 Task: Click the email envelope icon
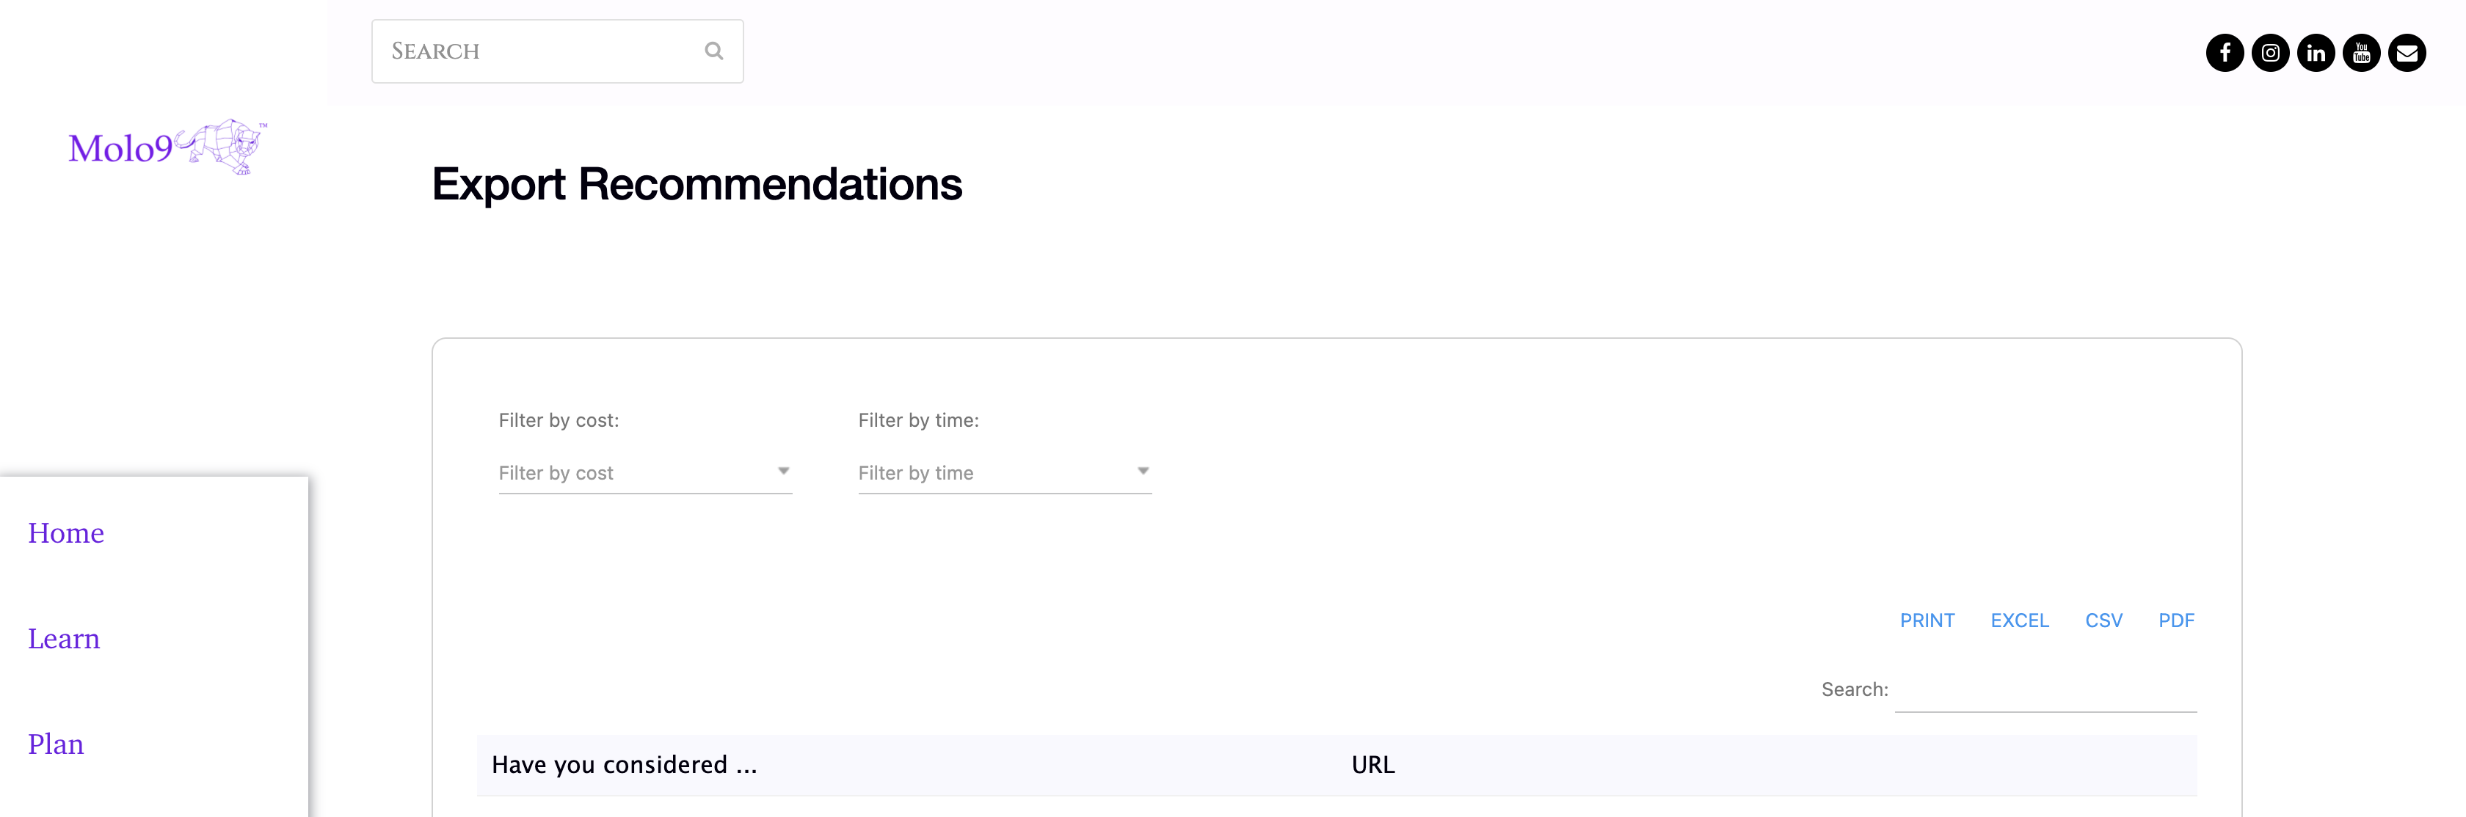[2407, 53]
